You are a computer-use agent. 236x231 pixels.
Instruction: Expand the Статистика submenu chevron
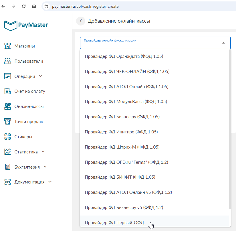(x=43, y=152)
